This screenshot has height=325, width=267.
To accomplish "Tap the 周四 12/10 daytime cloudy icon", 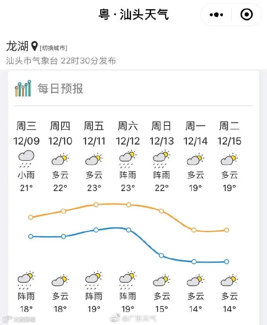I will tap(60, 160).
